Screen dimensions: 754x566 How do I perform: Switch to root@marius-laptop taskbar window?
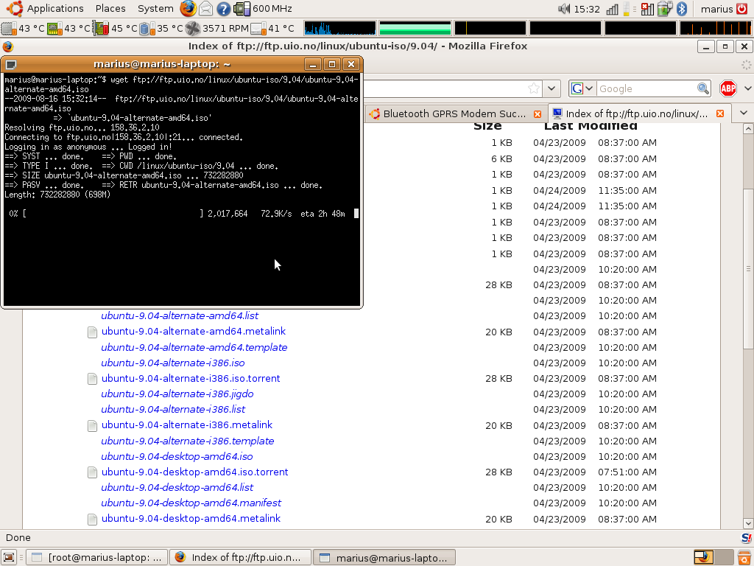[96, 557]
